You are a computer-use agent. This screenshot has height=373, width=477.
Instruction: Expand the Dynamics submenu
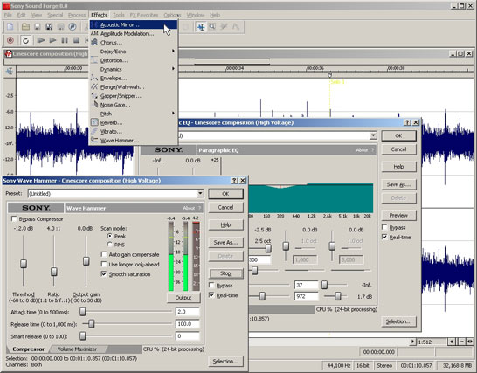(x=134, y=69)
